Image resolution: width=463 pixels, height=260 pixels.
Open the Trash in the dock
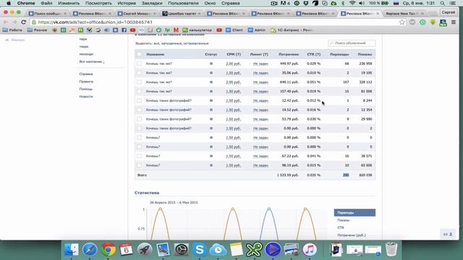coord(391,250)
